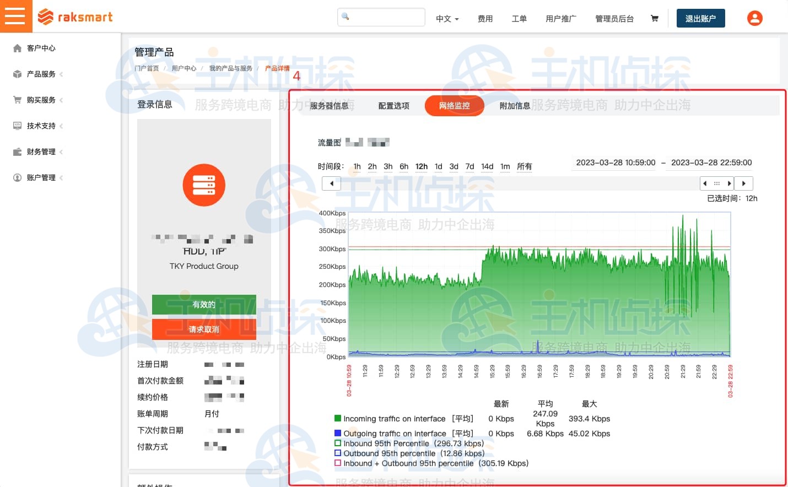This screenshot has width=788, height=487.
Task: Click the raksmart logo
Action: click(x=75, y=17)
